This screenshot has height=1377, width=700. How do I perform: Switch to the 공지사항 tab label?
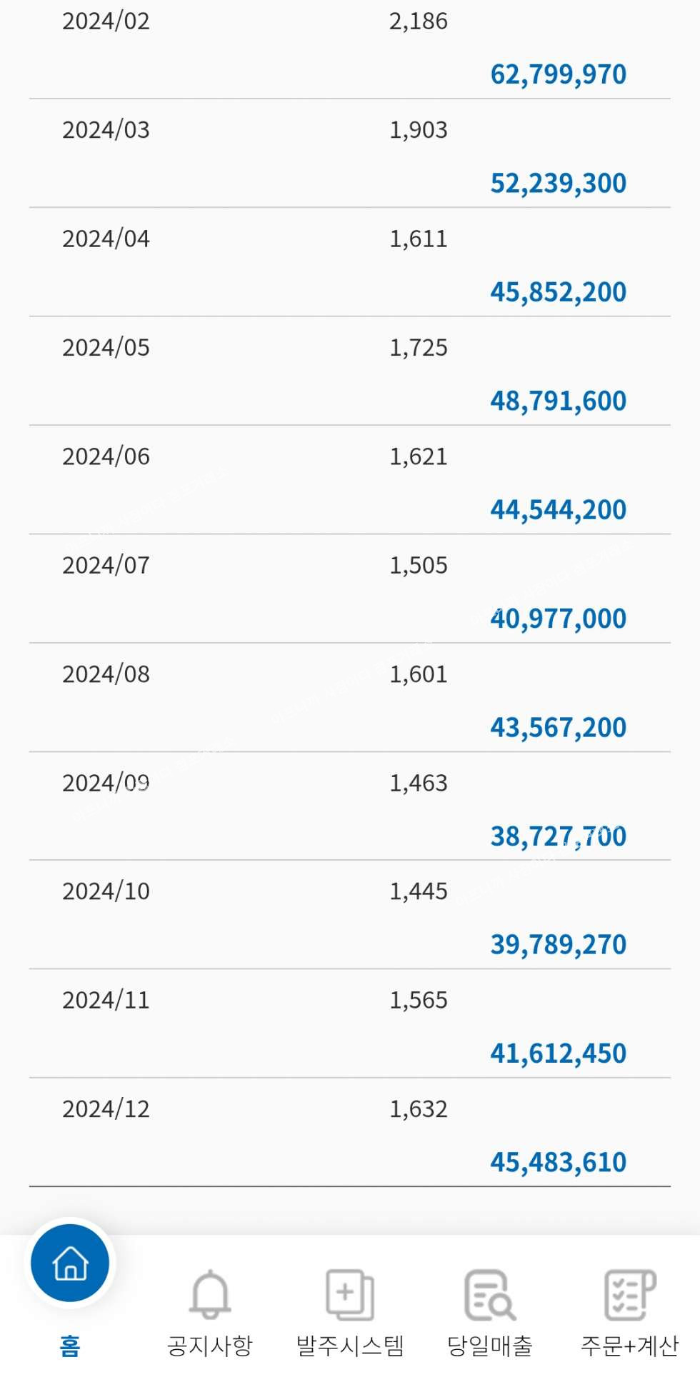pyautogui.click(x=210, y=1346)
